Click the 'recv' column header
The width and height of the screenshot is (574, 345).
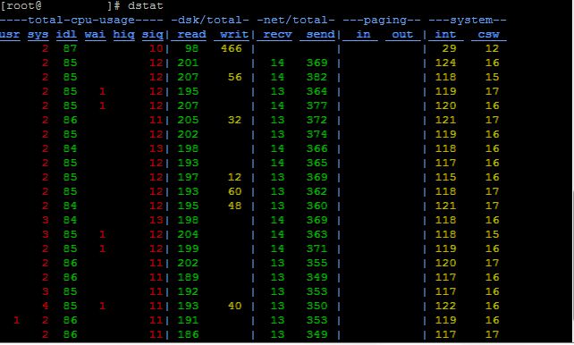click(277, 34)
